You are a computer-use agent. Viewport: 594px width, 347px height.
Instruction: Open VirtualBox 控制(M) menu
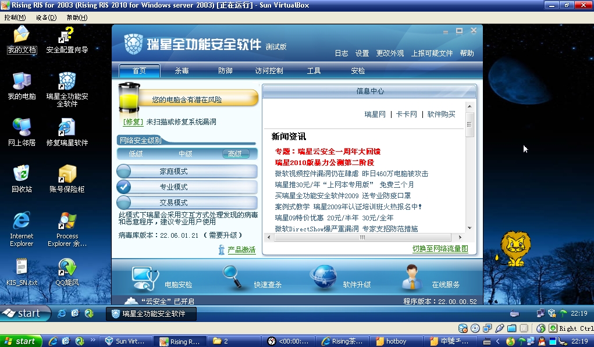tap(15, 17)
